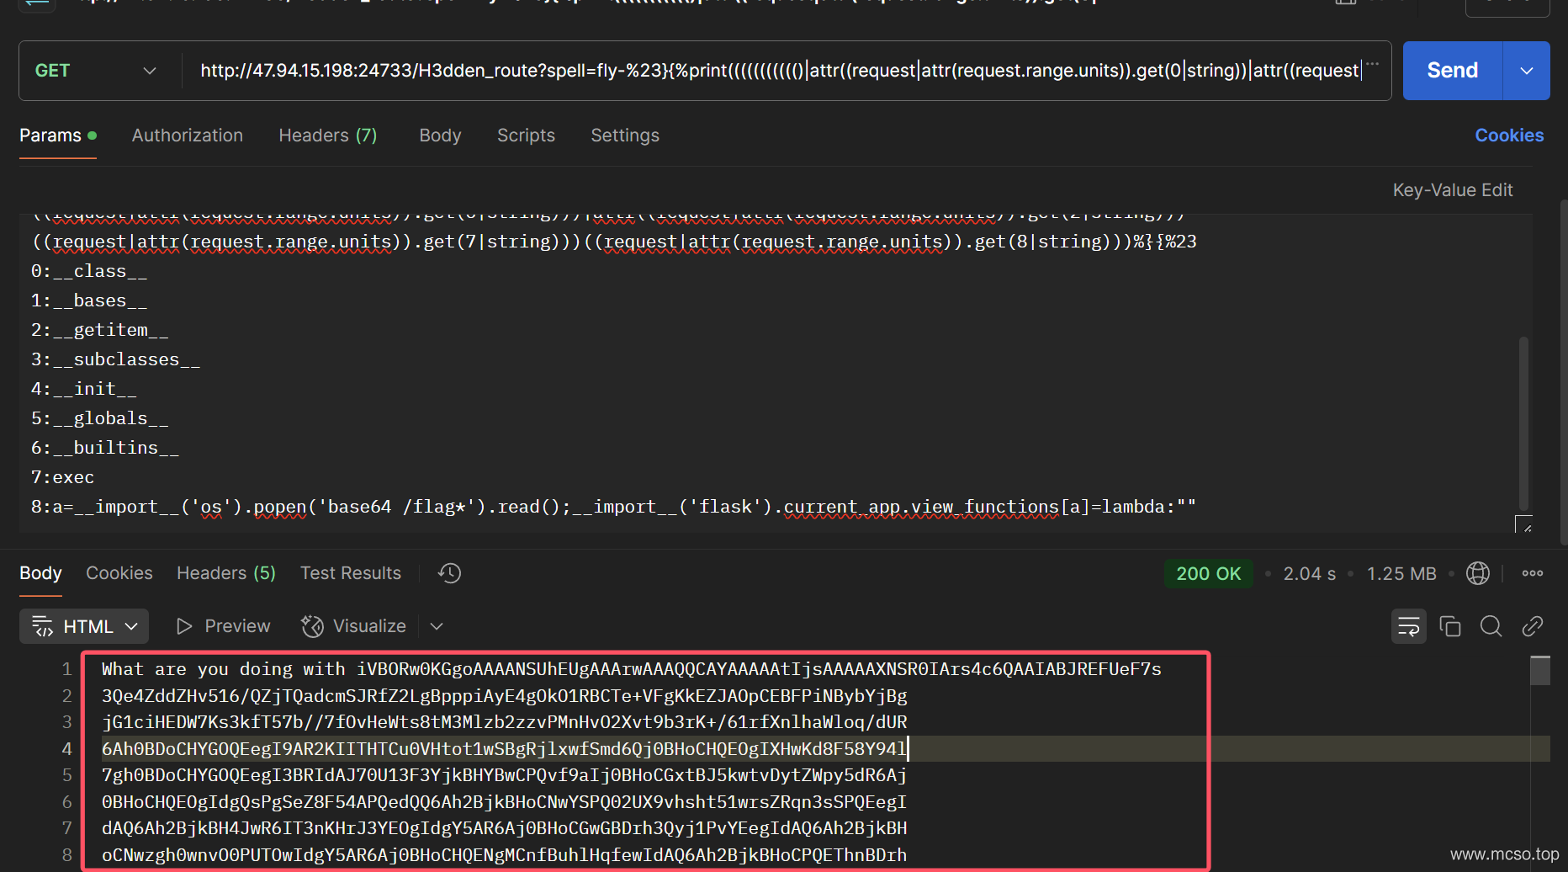The height and width of the screenshot is (872, 1568).
Task: Open the request Body tab
Action: (440, 136)
